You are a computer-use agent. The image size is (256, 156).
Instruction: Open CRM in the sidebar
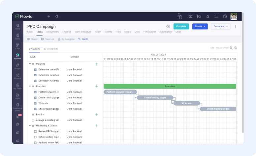17,46
